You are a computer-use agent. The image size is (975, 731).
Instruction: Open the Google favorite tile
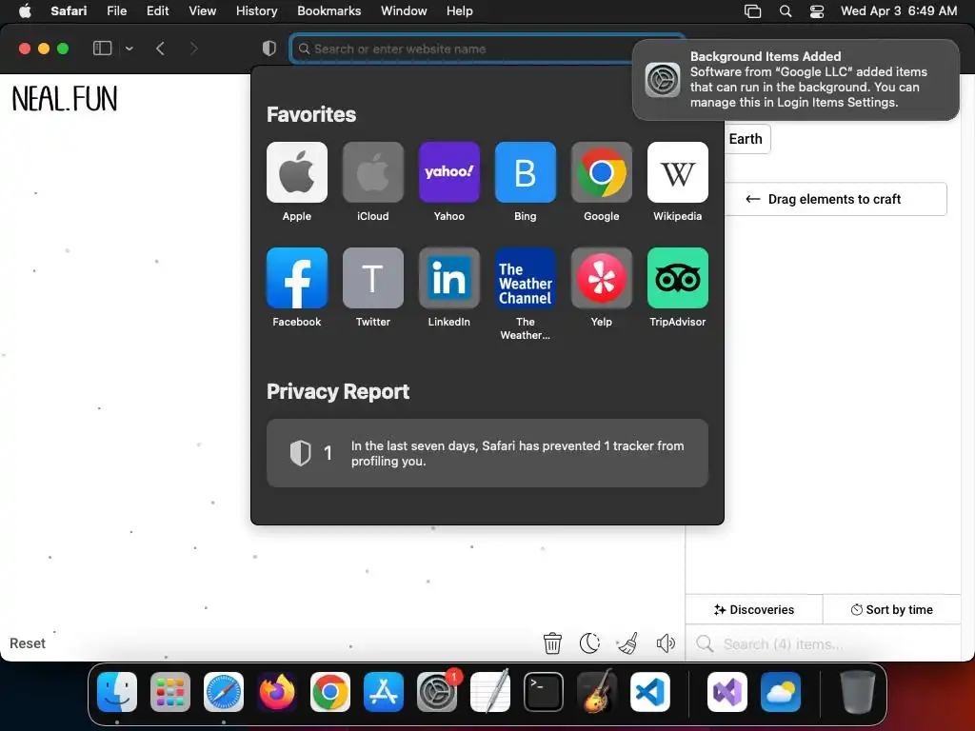[602, 172]
